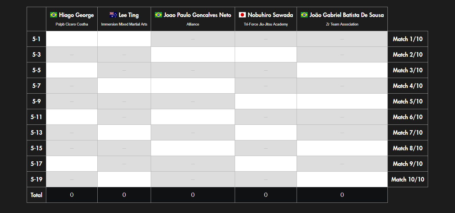Click Lee Ting's white cell in row 5-7
The width and height of the screenshot is (455, 213).
click(124, 86)
